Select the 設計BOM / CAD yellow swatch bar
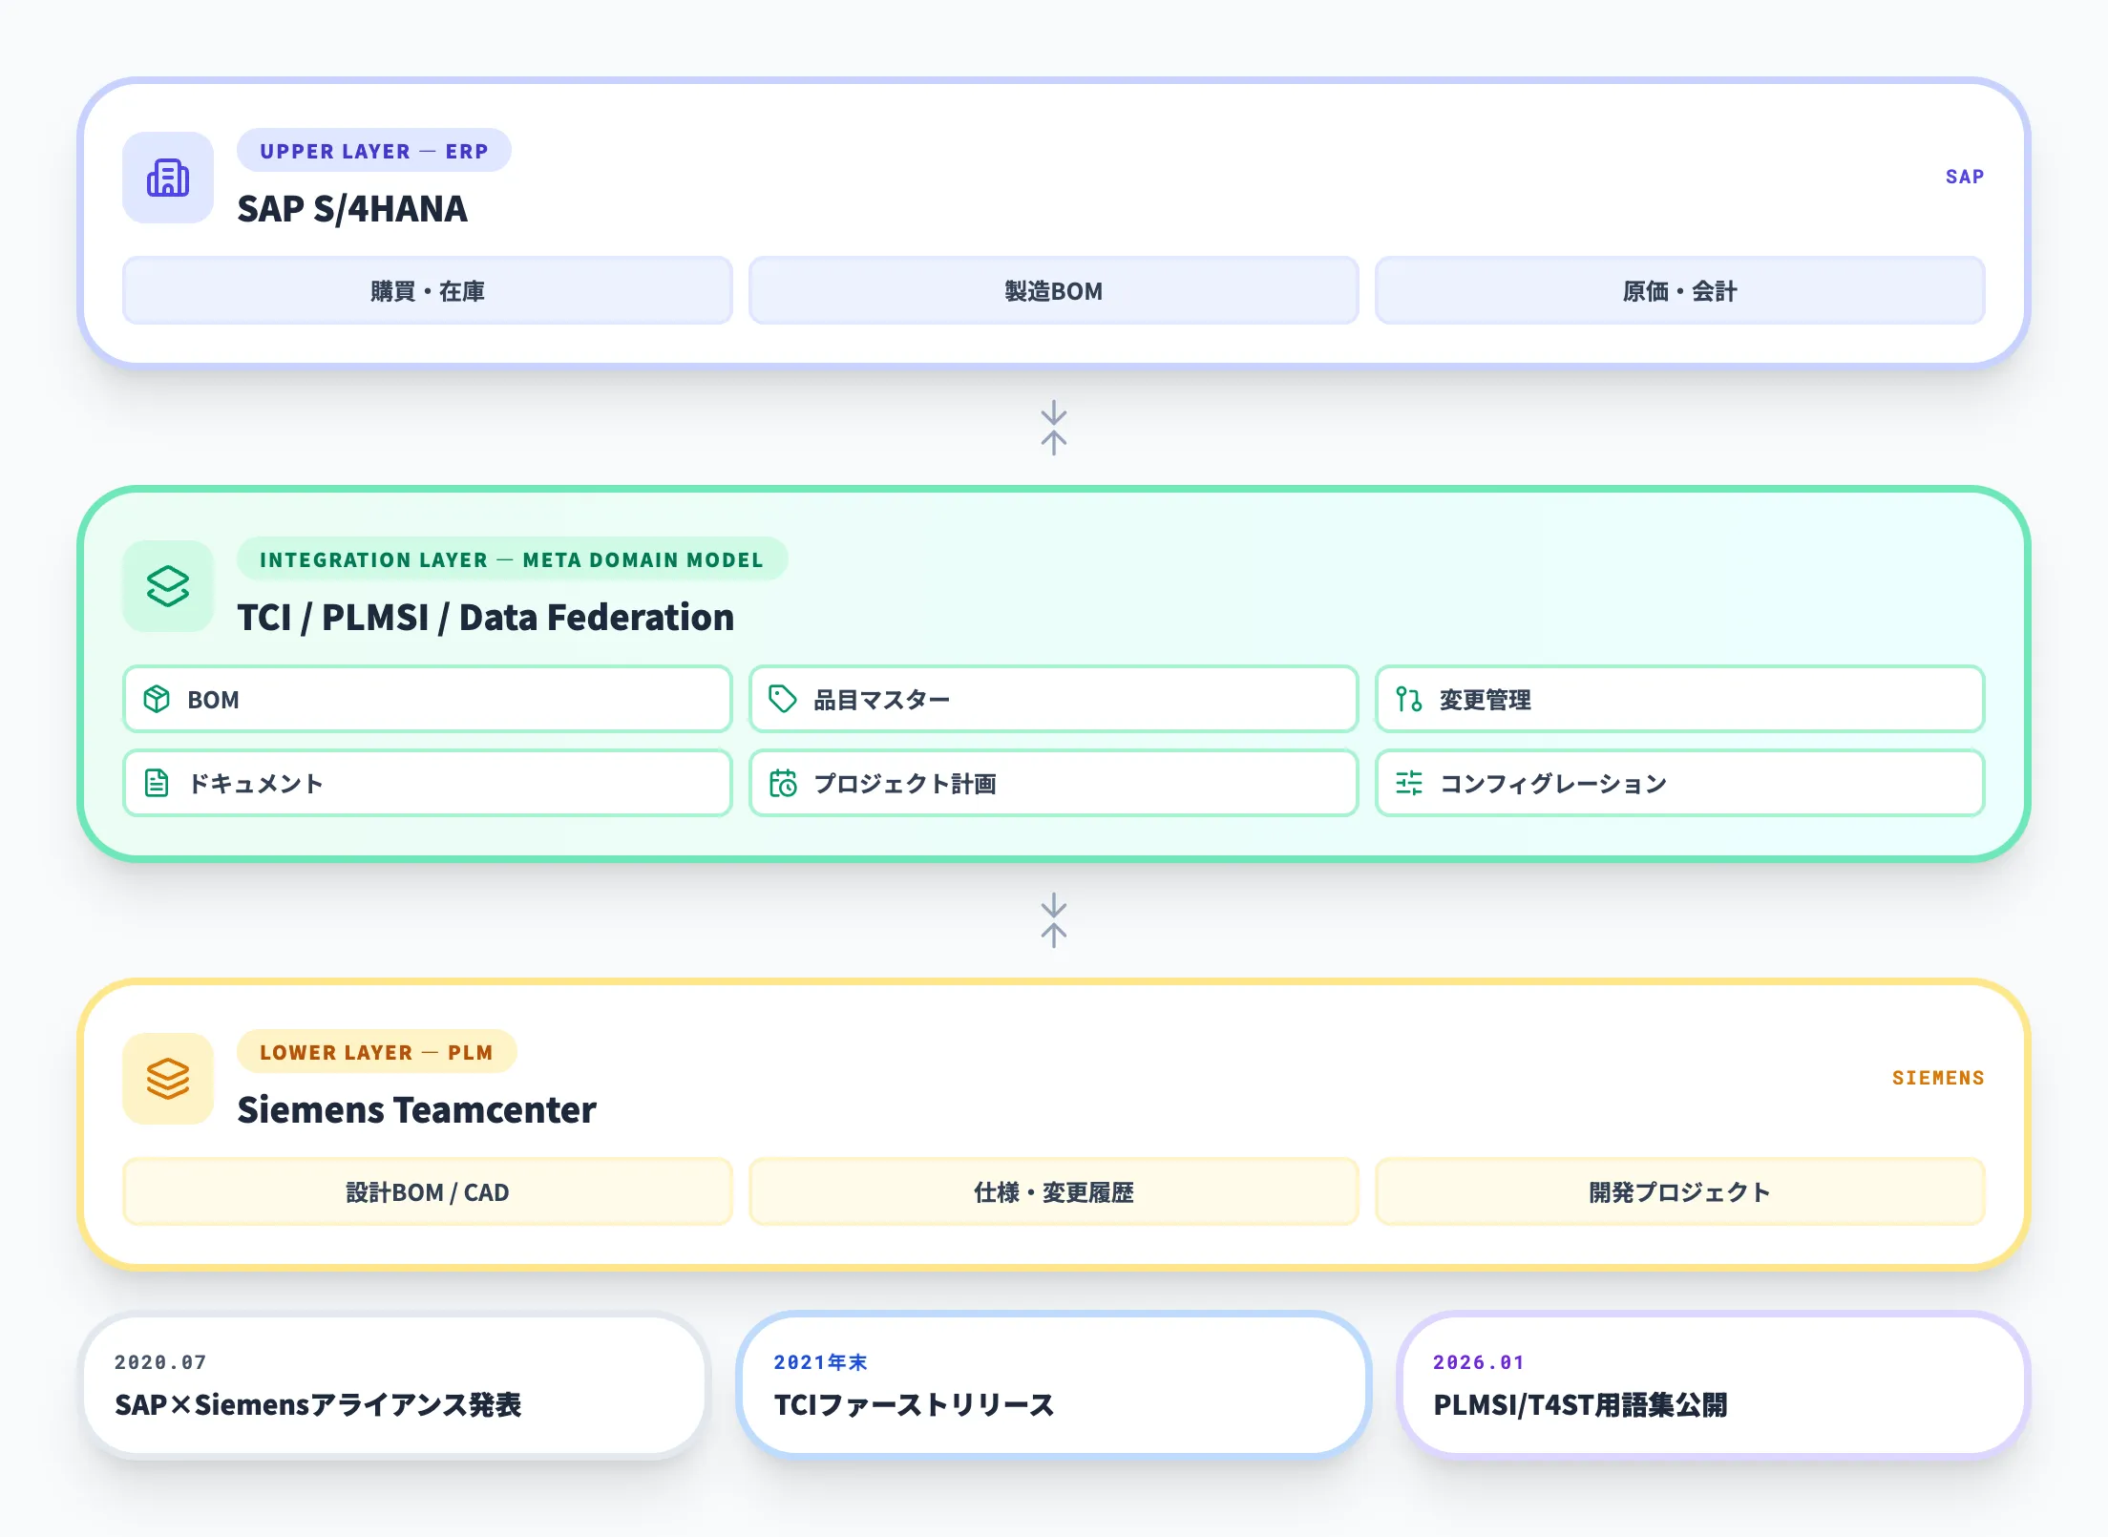Screen dimensions: 2108x1537 pos(426,1191)
